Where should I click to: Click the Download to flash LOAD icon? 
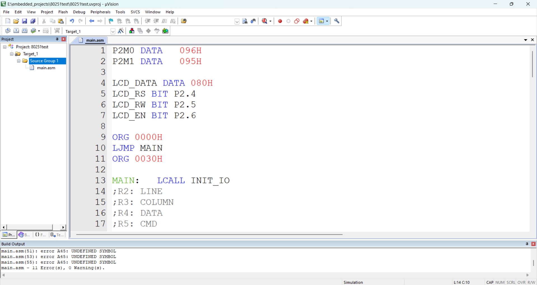[57, 31]
